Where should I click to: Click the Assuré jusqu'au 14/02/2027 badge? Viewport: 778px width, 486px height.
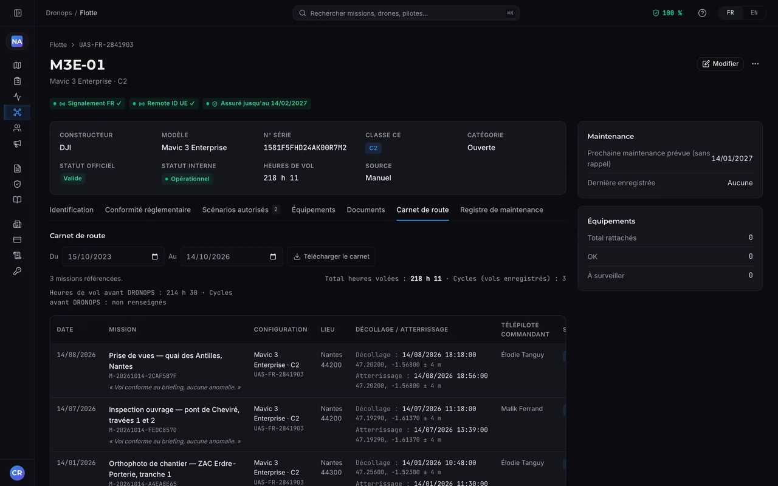pyautogui.click(x=256, y=103)
